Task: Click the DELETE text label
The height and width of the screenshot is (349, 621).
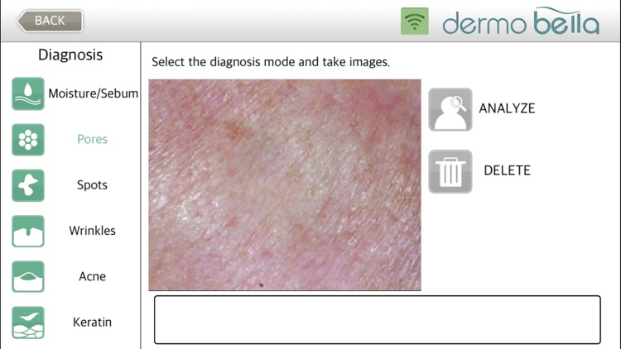Action: (507, 170)
